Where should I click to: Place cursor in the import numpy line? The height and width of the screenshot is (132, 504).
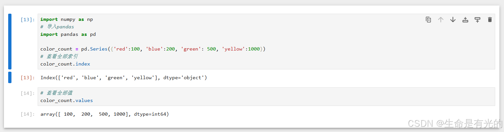click(67, 20)
